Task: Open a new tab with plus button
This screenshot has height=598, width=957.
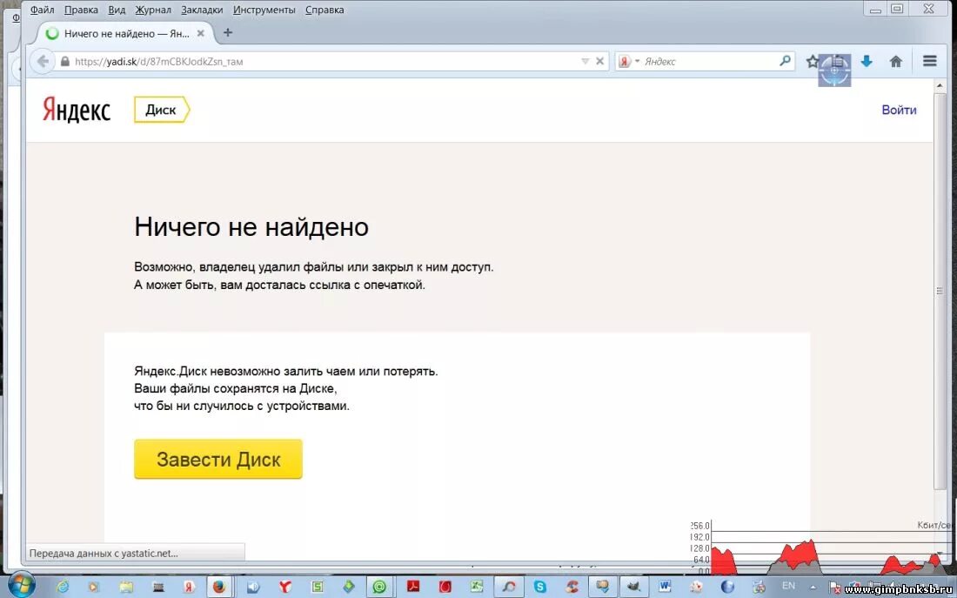Action: coord(228,33)
